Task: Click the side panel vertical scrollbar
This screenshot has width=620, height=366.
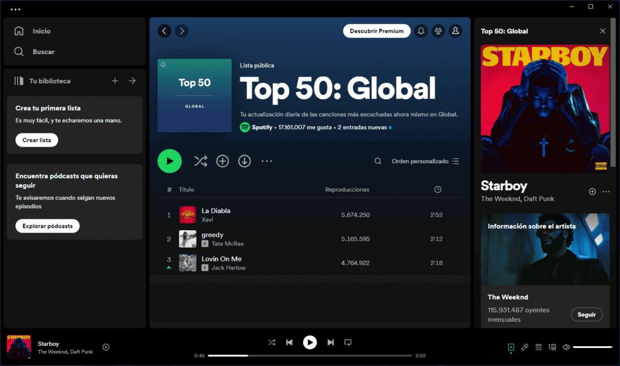Action: pos(613,92)
